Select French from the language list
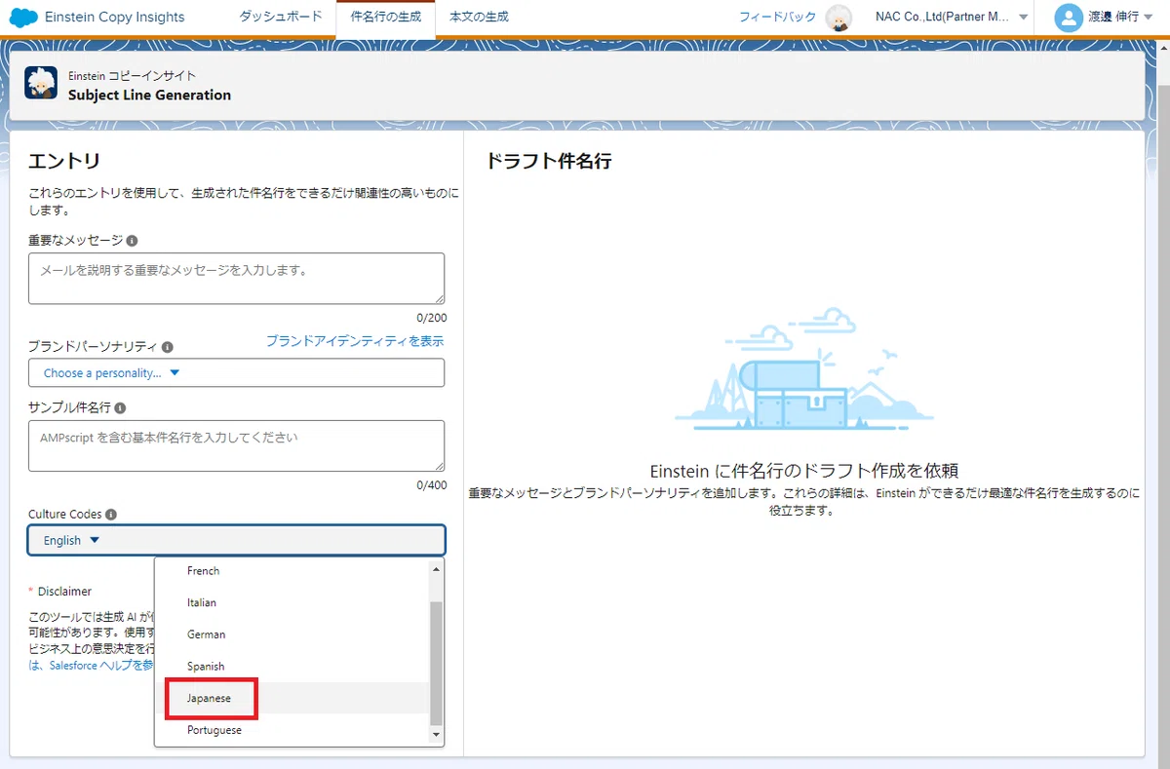This screenshot has width=1170, height=769. click(x=292, y=571)
